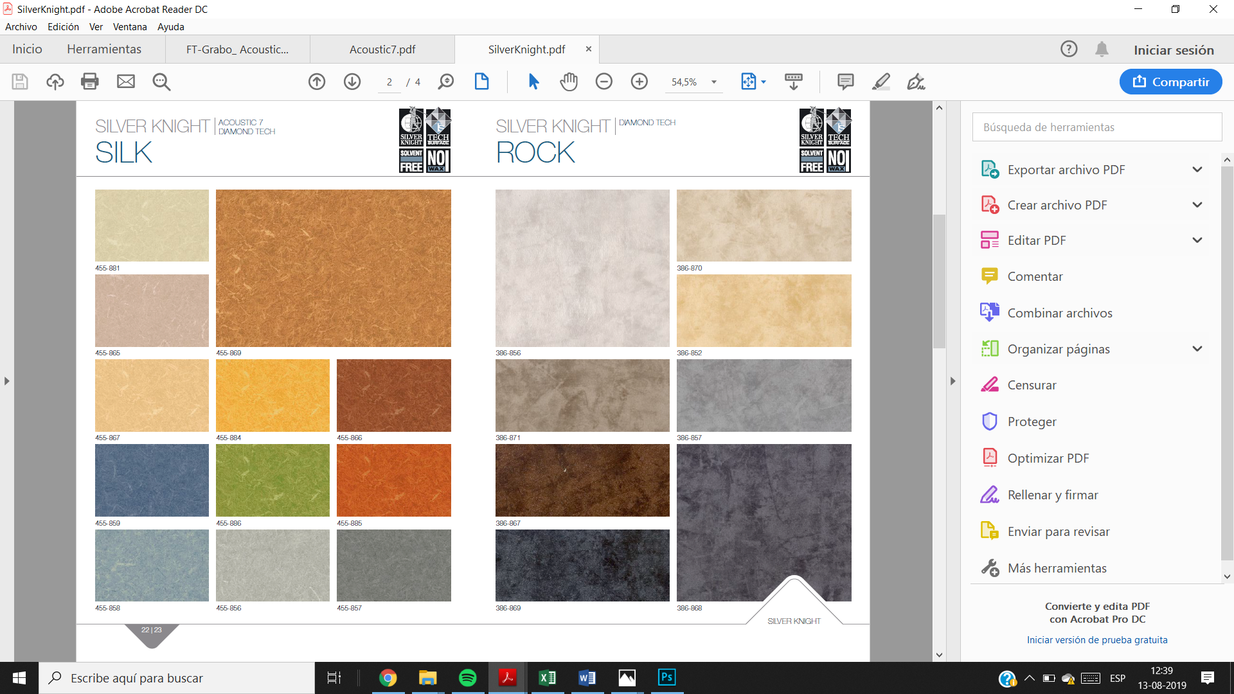Go to previous page arrow
The width and height of the screenshot is (1234, 694).
tap(317, 82)
